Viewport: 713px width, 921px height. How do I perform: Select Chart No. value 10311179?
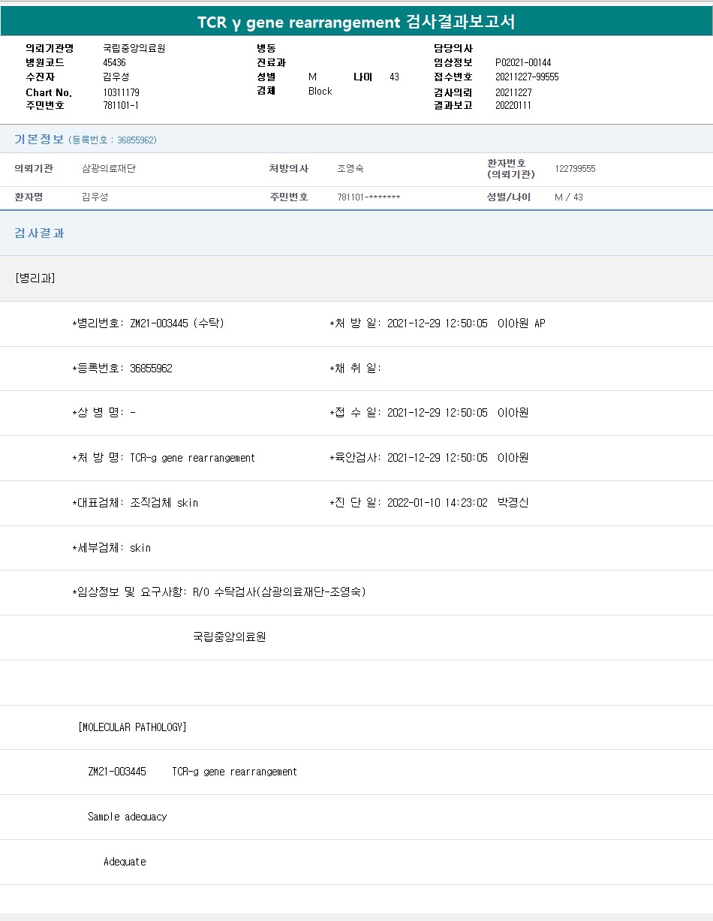pos(121,92)
